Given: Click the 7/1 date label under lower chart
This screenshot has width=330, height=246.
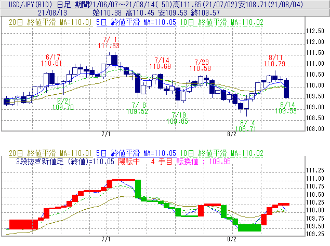Looking at the screenshot, I should click(x=106, y=239).
